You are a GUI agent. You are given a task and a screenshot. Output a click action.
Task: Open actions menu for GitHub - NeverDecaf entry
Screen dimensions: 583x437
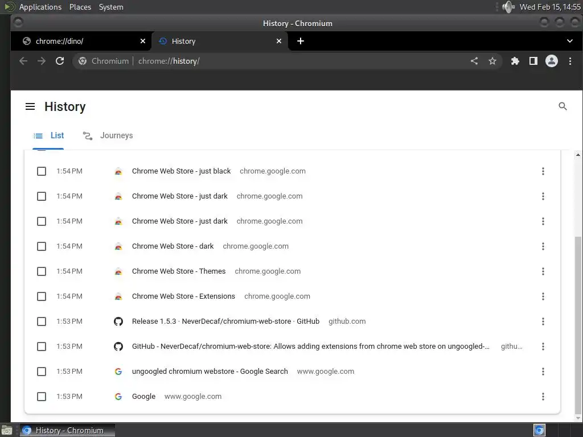tap(543, 347)
